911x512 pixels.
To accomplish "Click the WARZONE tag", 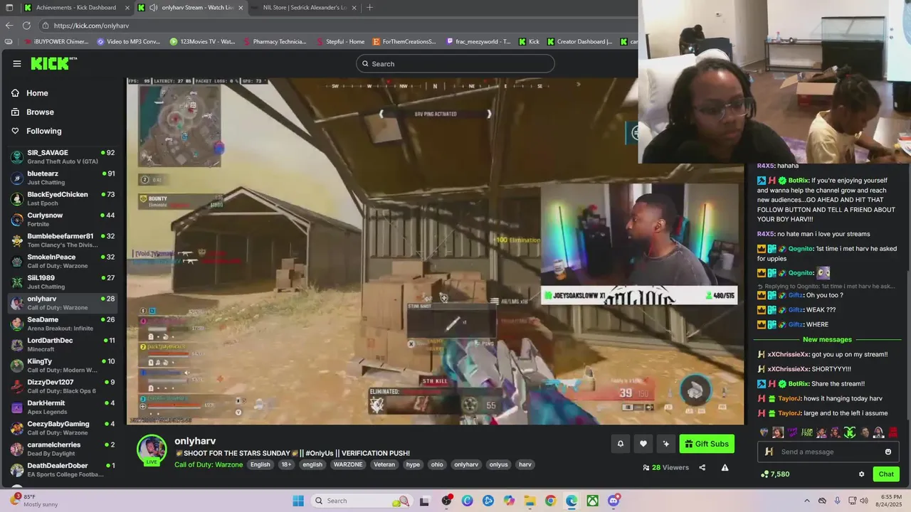I will coord(348,464).
